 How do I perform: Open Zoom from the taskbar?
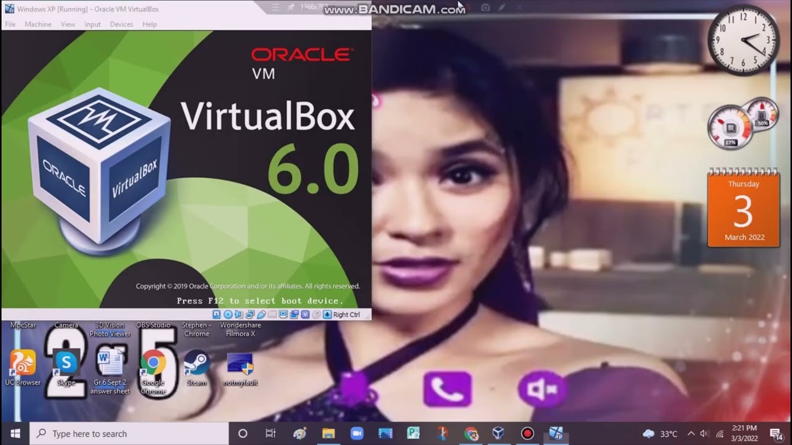tap(357, 433)
